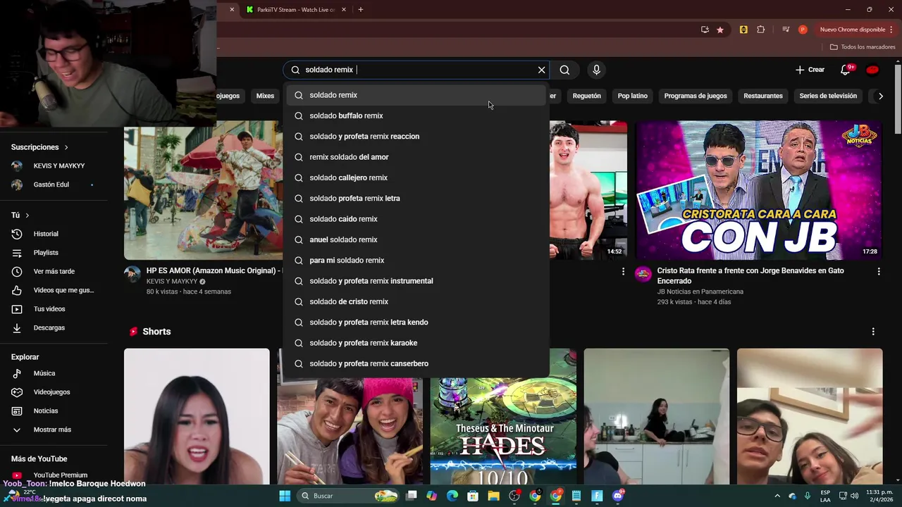Click the taskbar Buscar search box

349,496
